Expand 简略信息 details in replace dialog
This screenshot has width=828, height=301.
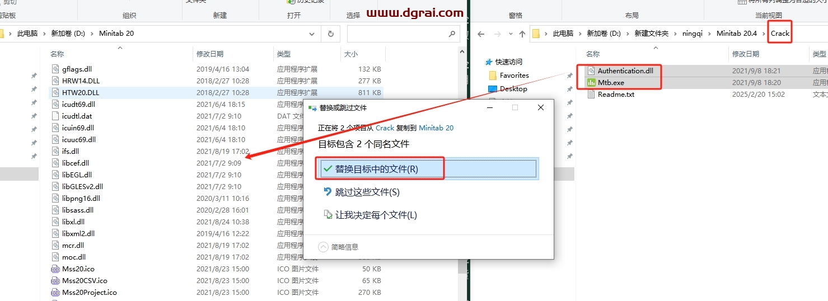point(338,247)
